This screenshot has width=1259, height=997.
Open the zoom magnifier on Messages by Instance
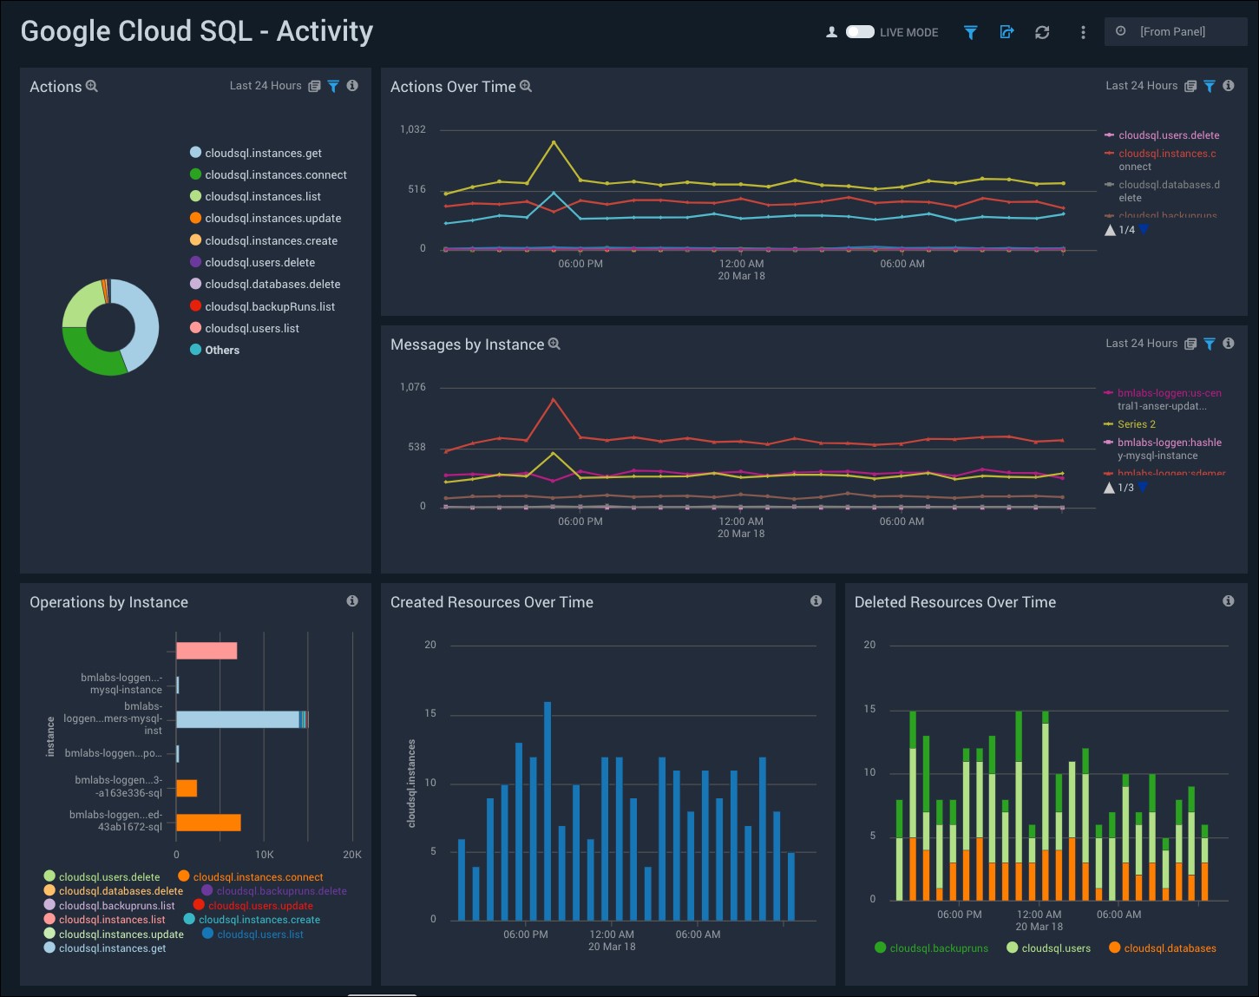tap(554, 344)
